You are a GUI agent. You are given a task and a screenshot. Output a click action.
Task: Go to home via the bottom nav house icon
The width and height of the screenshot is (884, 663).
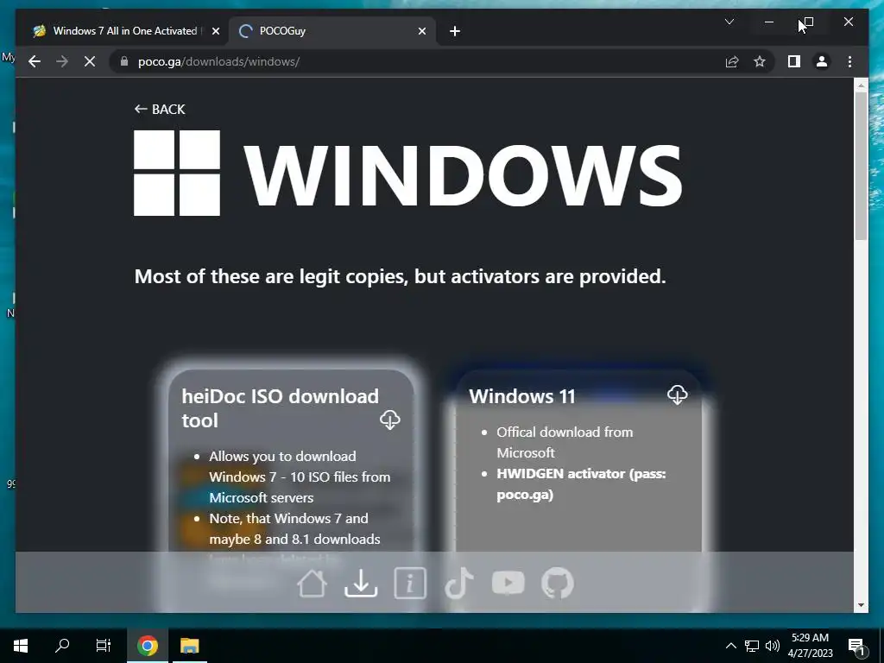(x=312, y=583)
